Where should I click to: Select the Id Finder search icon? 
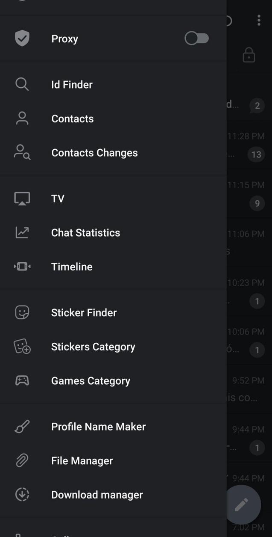coord(21,84)
